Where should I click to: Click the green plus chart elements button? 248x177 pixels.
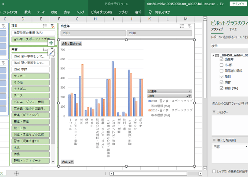click(x=51, y=43)
